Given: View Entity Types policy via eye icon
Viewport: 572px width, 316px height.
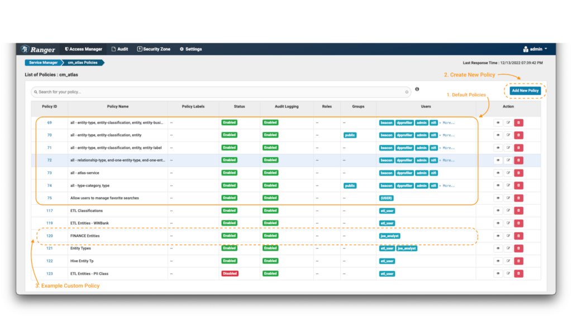Looking at the screenshot, I should pyautogui.click(x=498, y=249).
